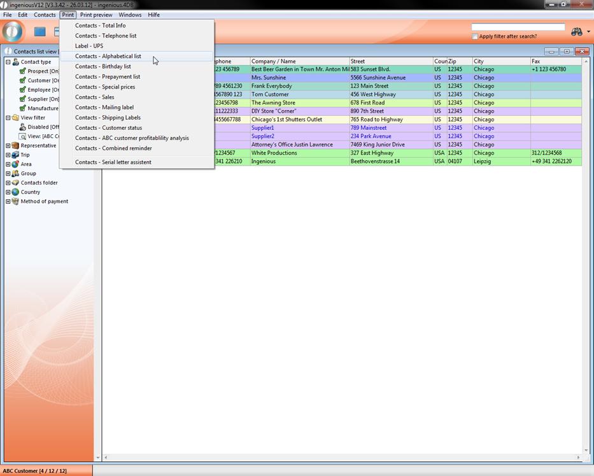Click the binoculars search icon
The image size is (594, 476).
pyautogui.click(x=577, y=32)
